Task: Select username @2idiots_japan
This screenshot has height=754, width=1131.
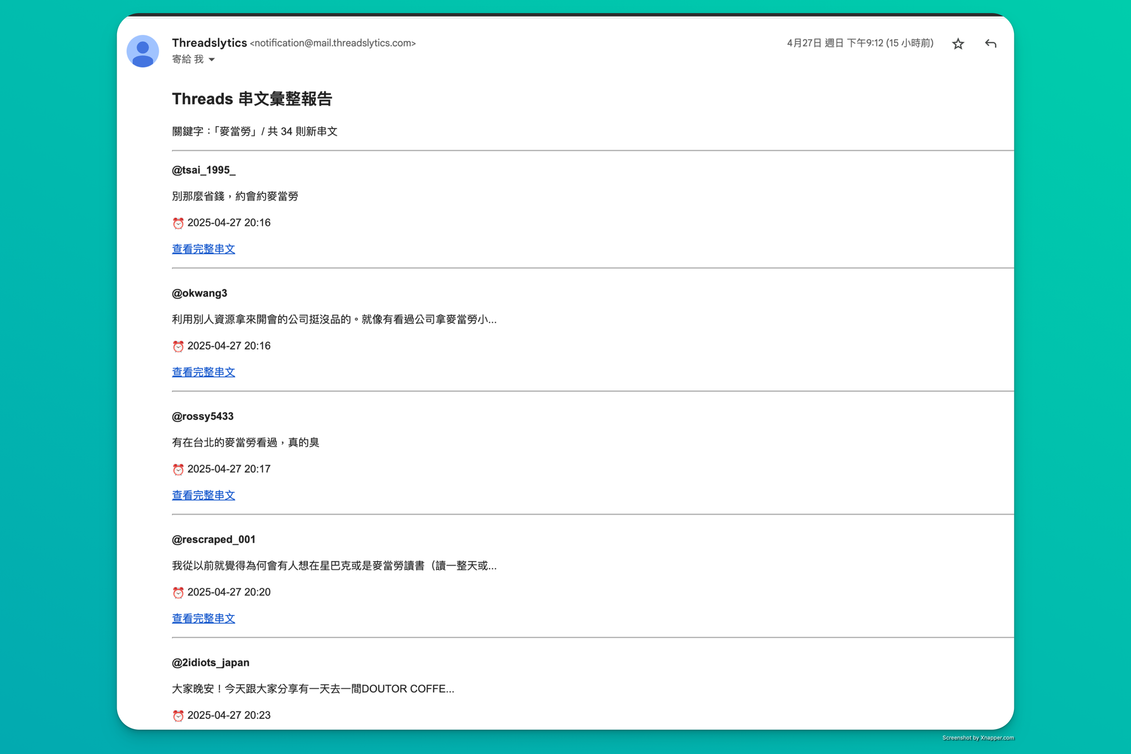Action: coord(210,662)
